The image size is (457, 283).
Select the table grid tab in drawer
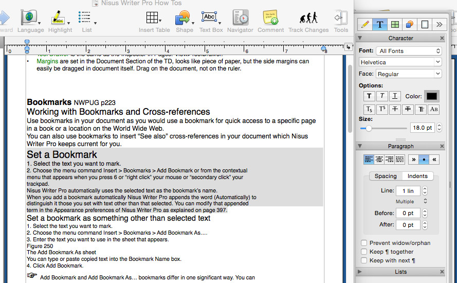395,25
